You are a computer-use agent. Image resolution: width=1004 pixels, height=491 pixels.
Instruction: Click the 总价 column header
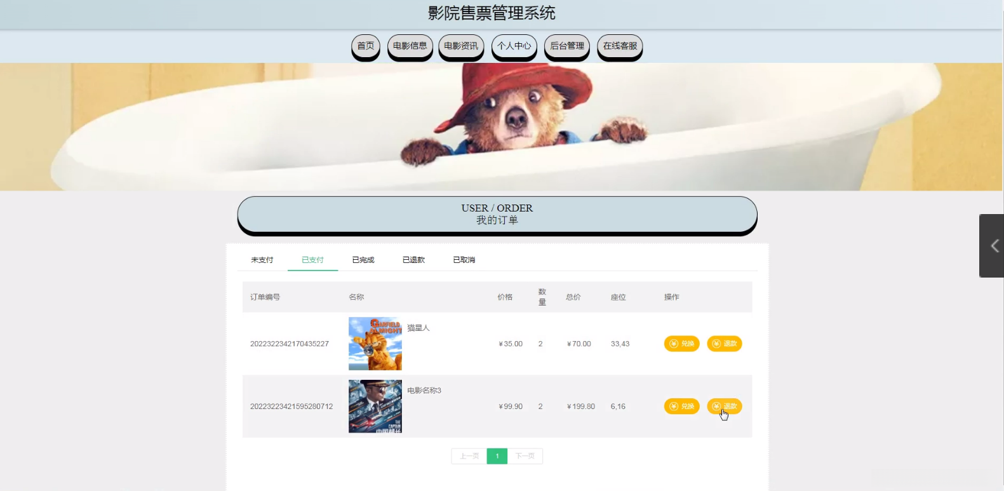pos(573,297)
